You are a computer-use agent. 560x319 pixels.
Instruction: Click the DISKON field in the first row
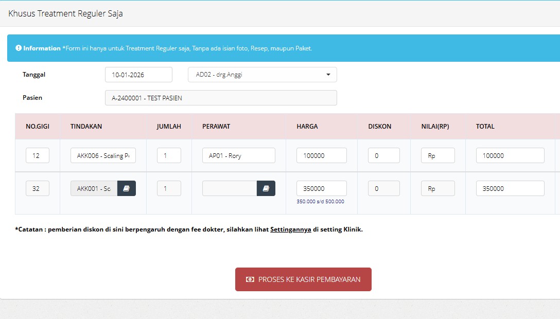(383, 155)
